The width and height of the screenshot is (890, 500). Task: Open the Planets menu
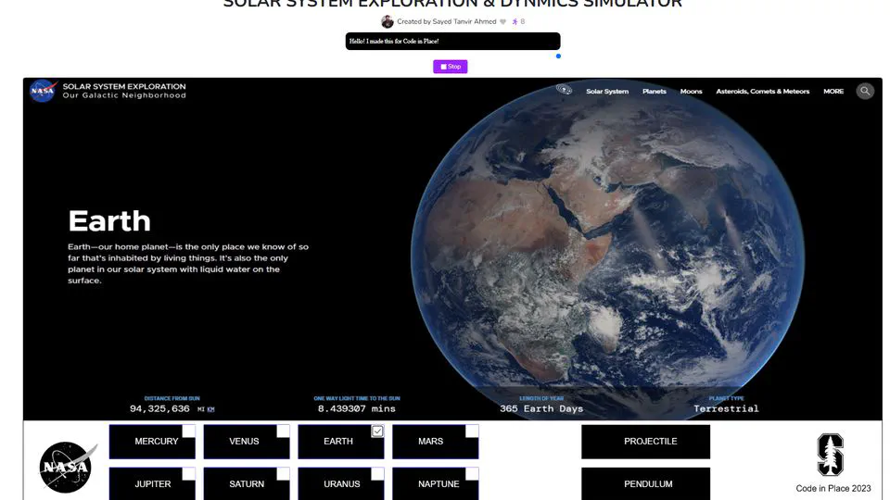coord(655,92)
